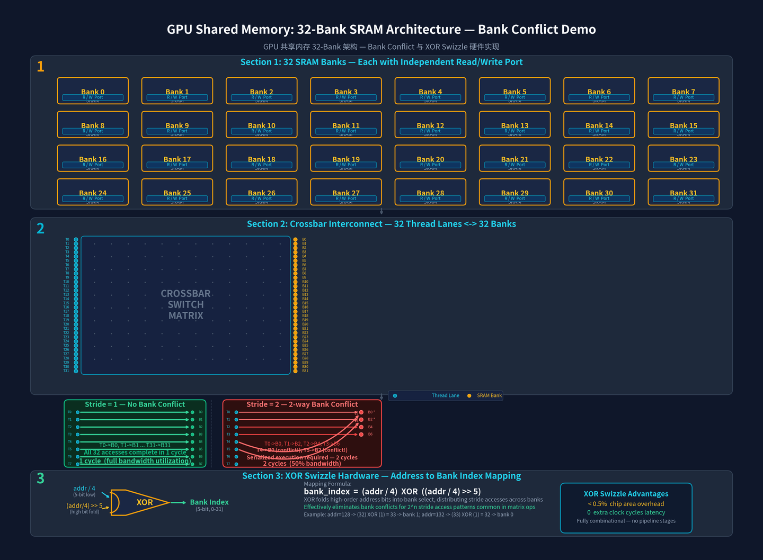The image size is (763, 560).
Task: Click the bank_index mapping formula
Action: 393,492
